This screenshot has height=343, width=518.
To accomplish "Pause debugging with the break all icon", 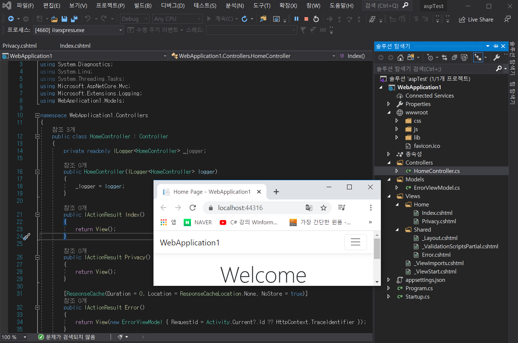I will pos(296,19).
